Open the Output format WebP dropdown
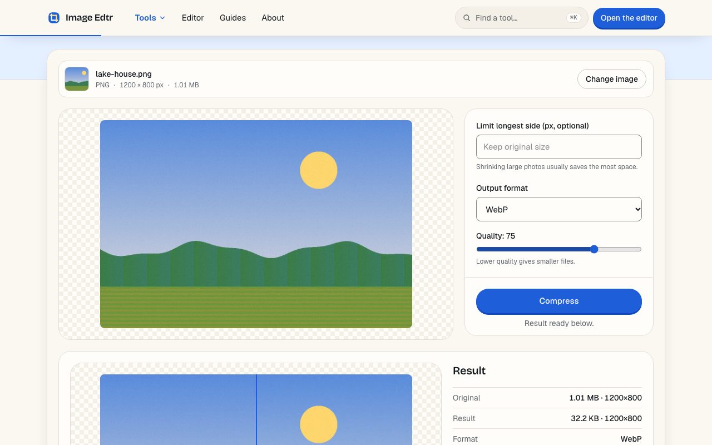The image size is (712, 445). coord(559,209)
